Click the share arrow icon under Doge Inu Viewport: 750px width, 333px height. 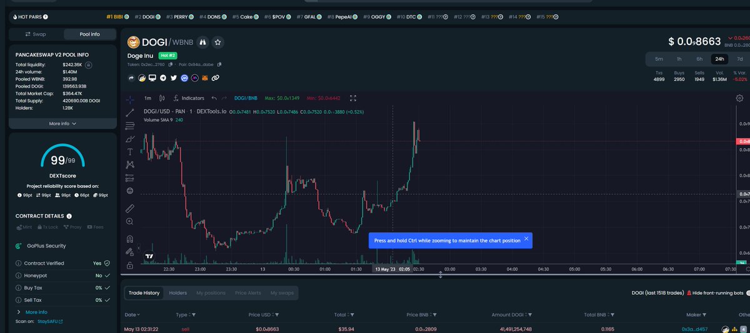pyautogui.click(x=131, y=78)
